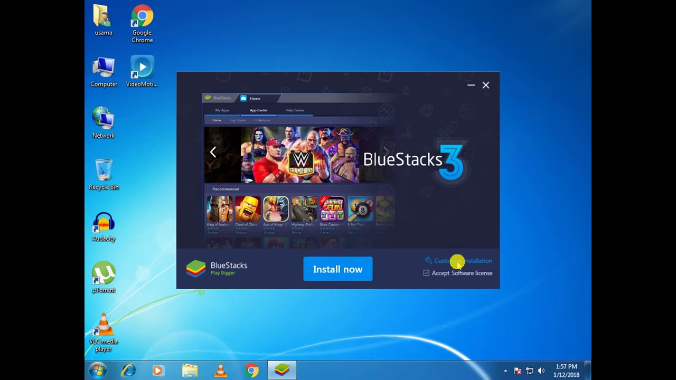Open VLC media player desktop shortcut

click(x=104, y=332)
